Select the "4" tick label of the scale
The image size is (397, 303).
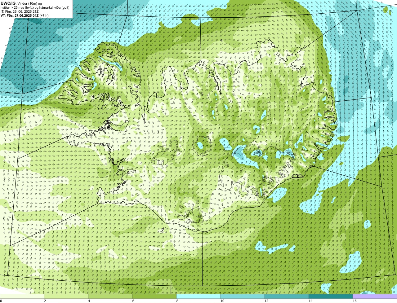tap(89, 301)
